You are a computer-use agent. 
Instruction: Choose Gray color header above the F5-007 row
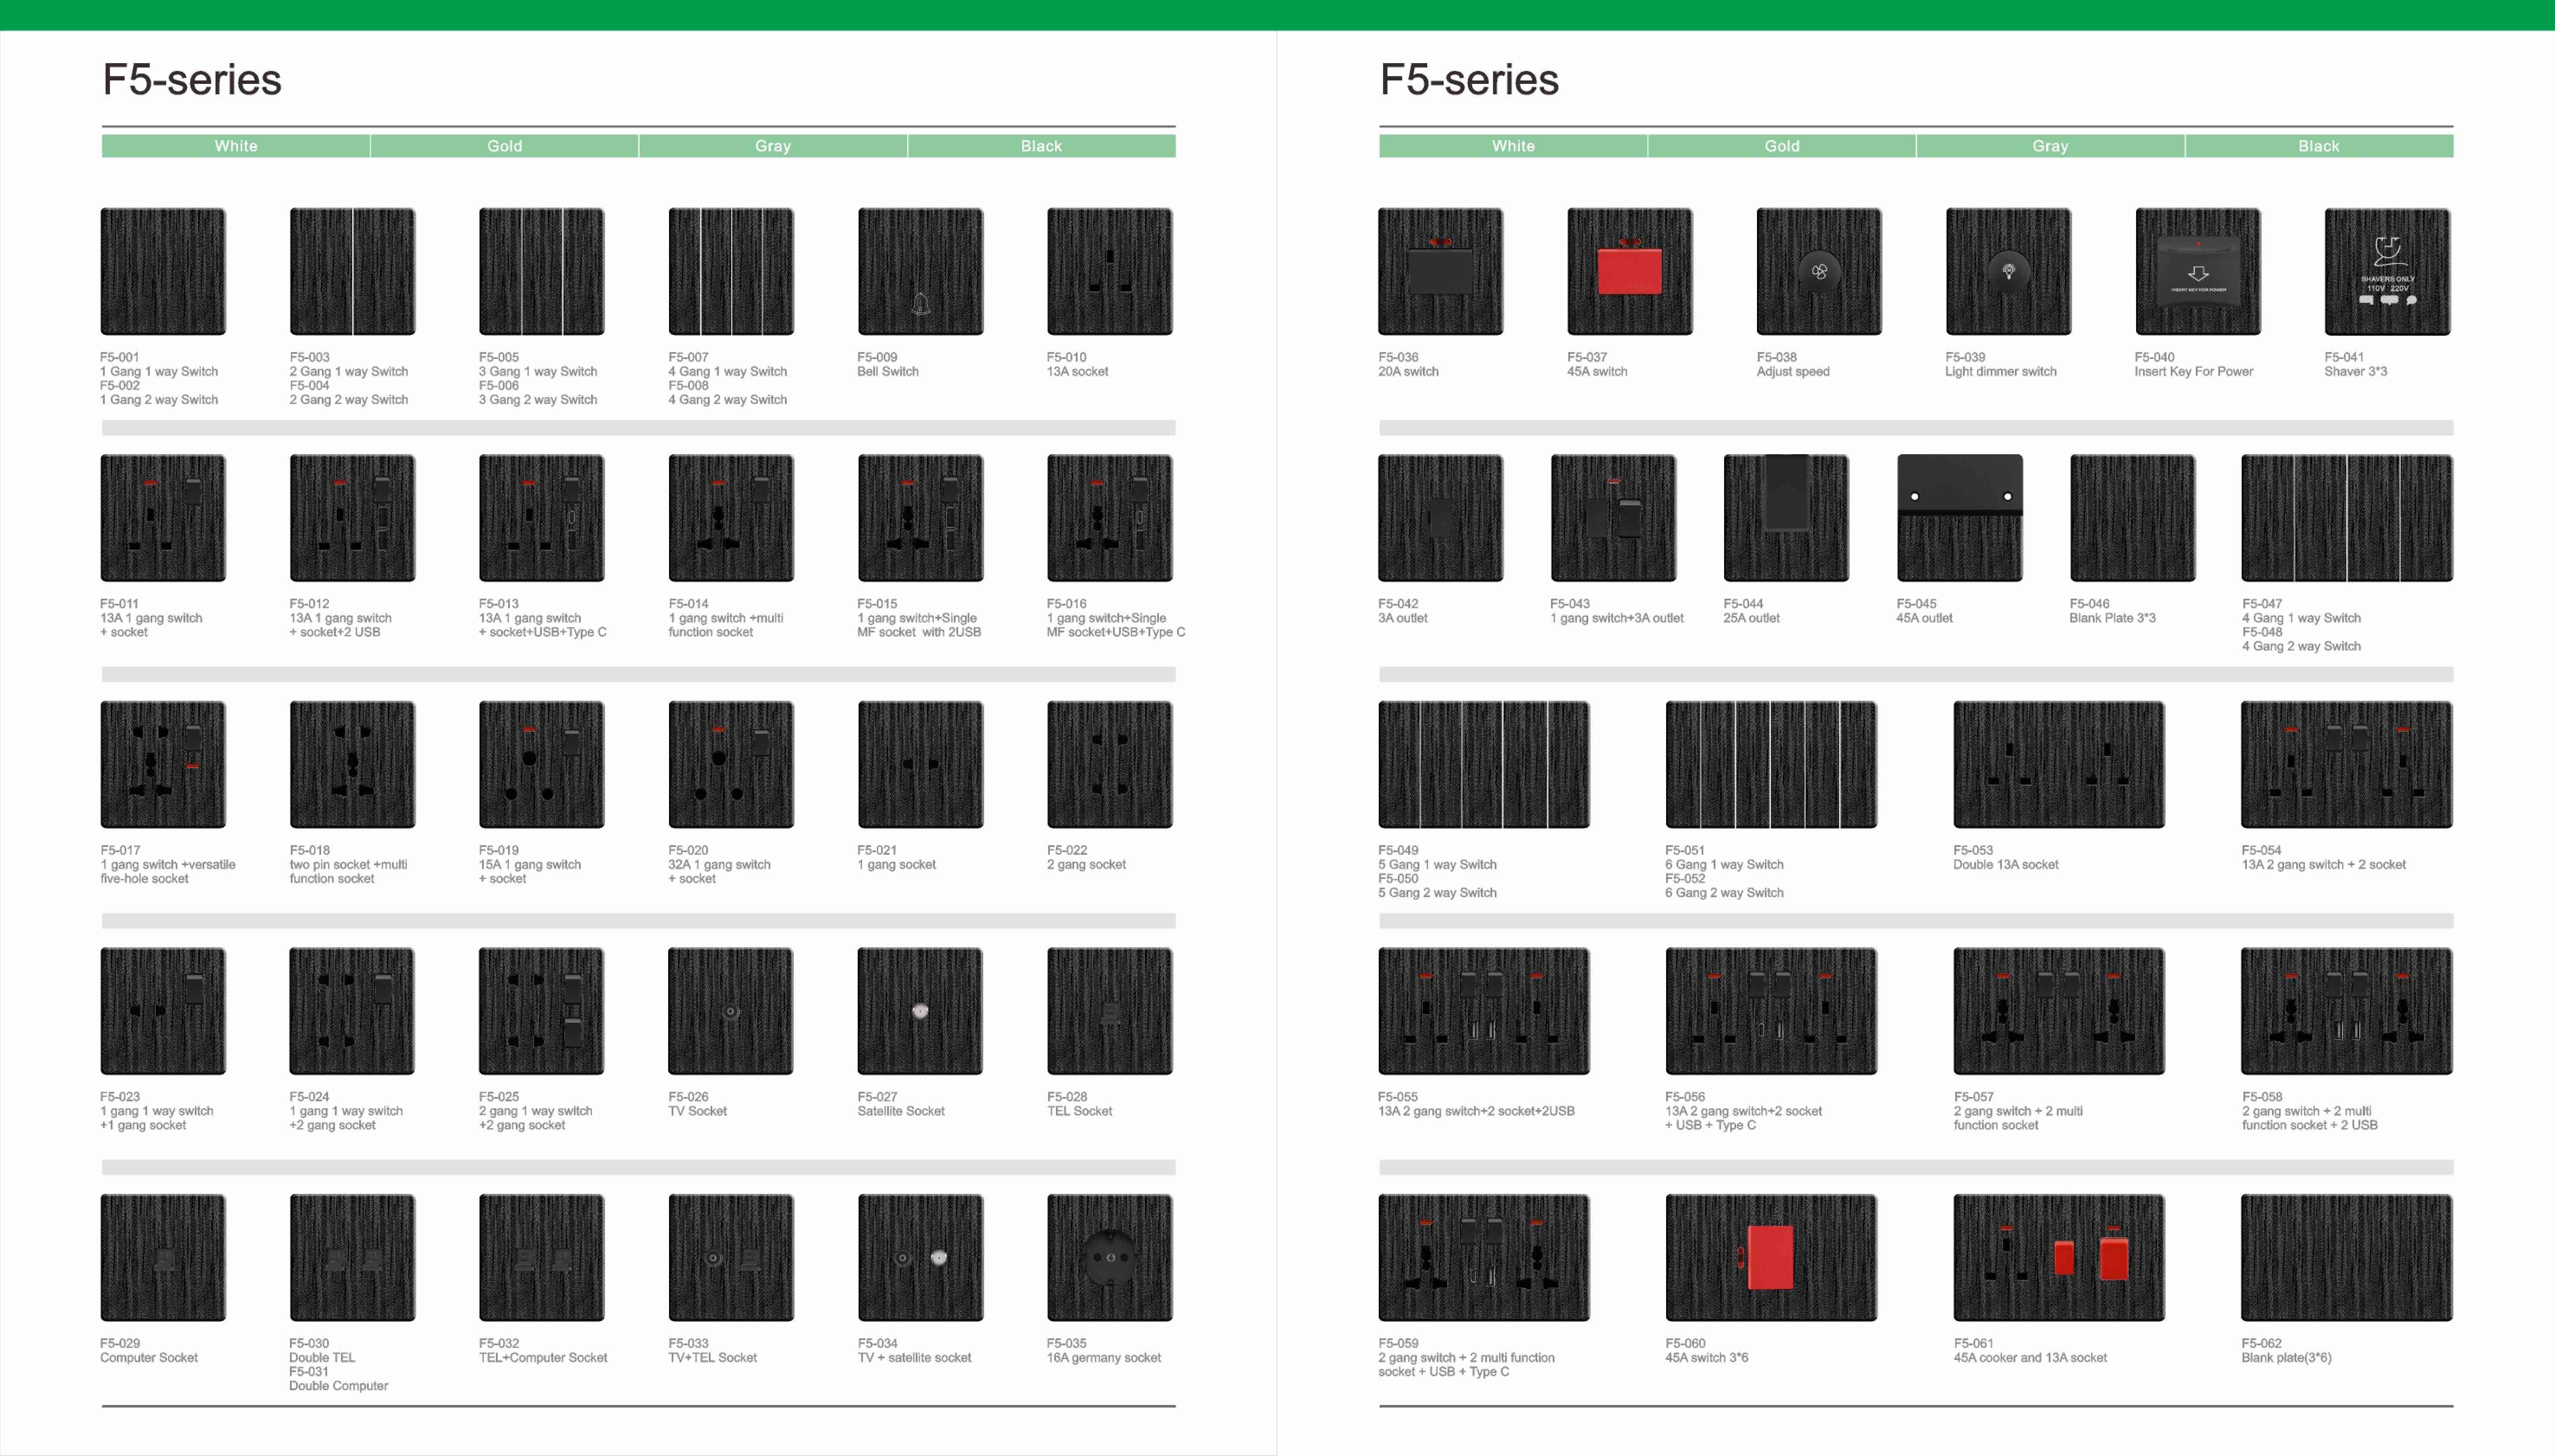click(773, 146)
